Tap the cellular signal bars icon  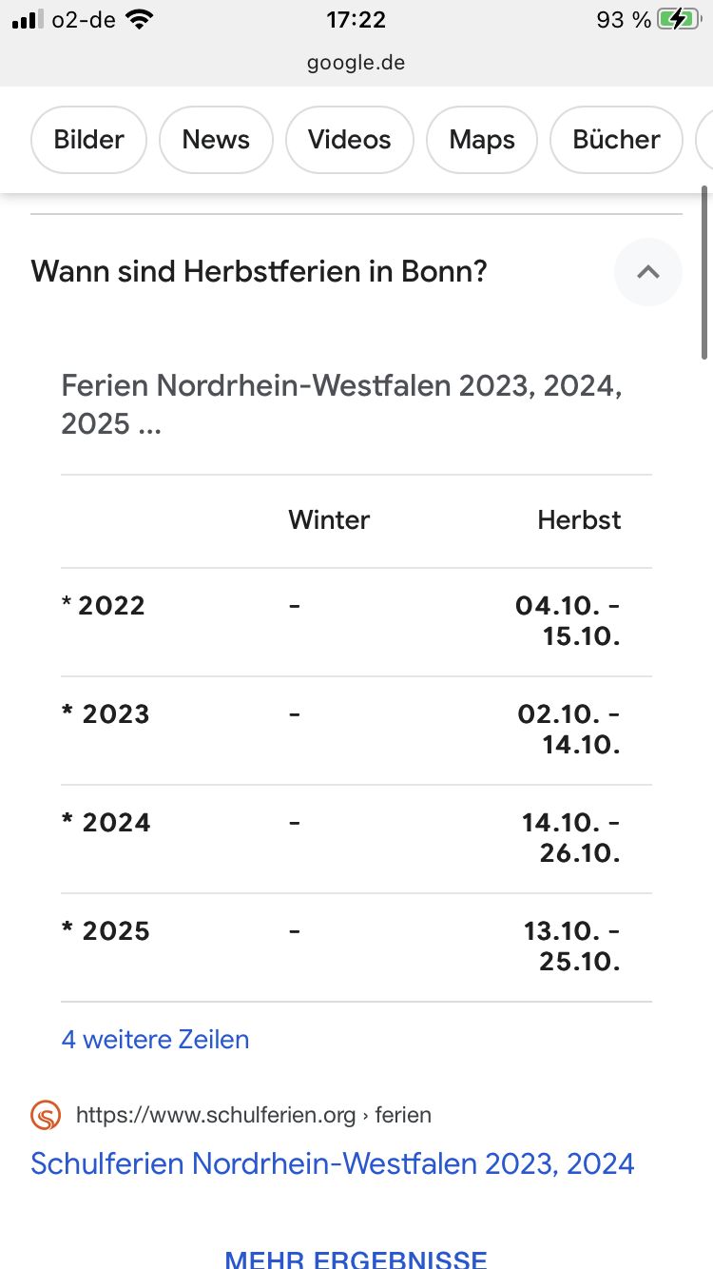coord(29,19)
